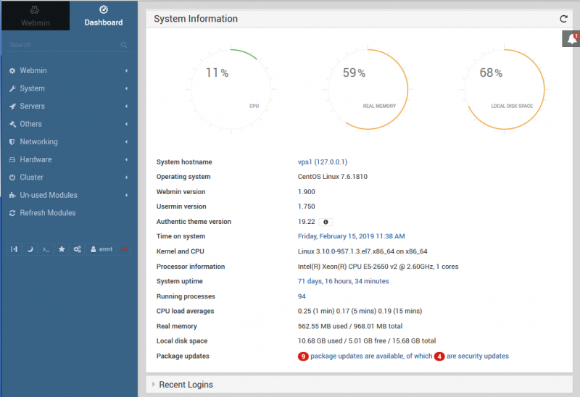Expand the Recent Logins section
This screenshot has height=397, width=580.
click(x=359, y=385)
